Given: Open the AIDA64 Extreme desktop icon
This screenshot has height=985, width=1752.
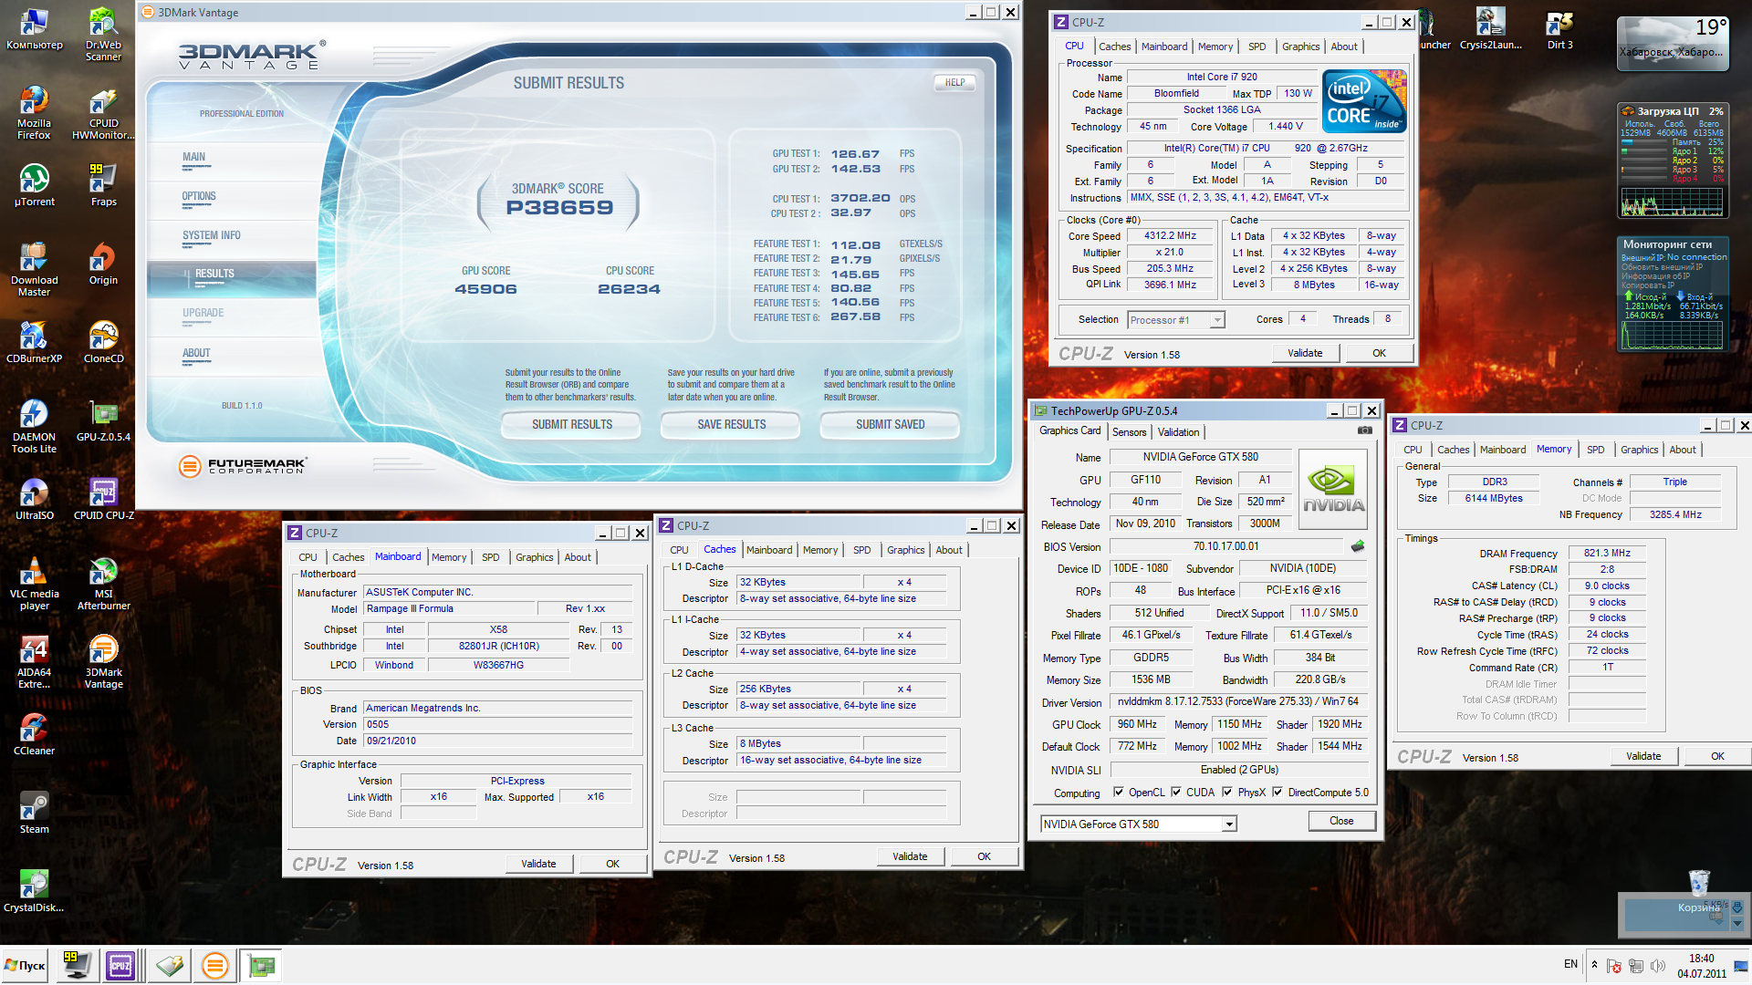Looking at the screenshot, I should click(34, 661).
